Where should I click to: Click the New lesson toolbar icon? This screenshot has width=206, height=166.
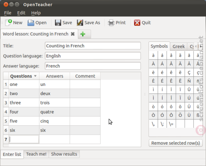click(x=8, y=23)
